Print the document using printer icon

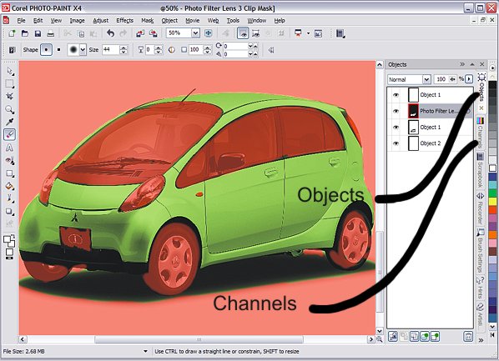click(x=50, y=33)
